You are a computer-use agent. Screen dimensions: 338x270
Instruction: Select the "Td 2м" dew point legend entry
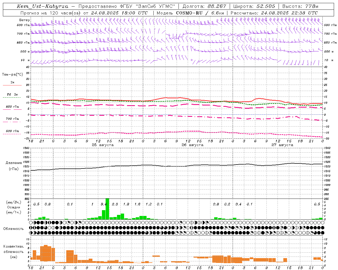tap(12, 94)
